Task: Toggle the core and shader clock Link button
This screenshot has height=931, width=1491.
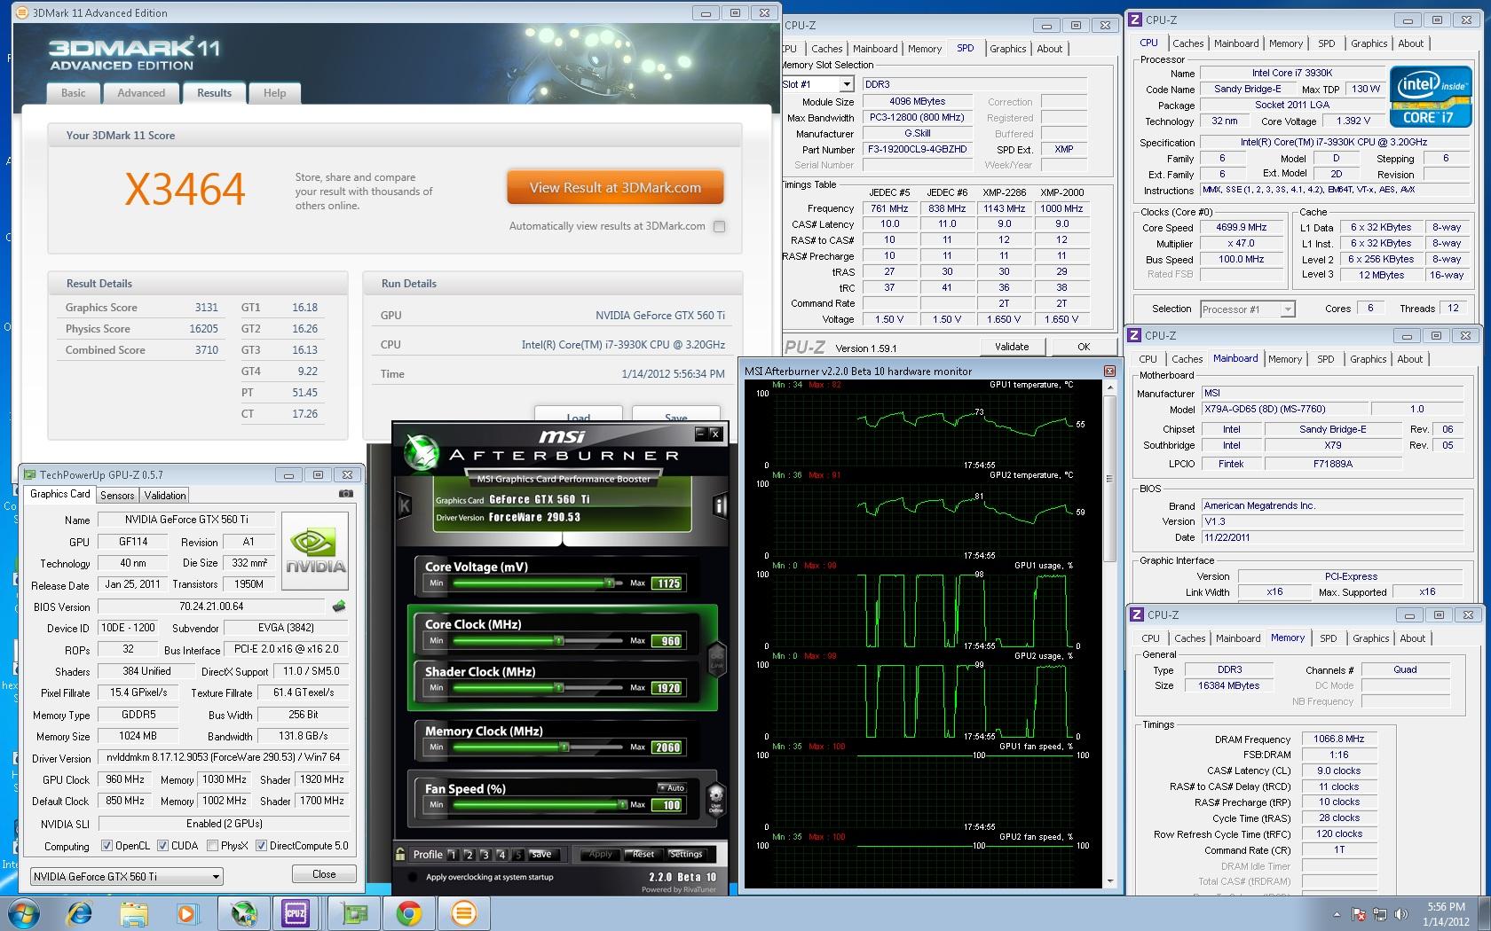Action: pyautogui.click(x=717, y=659)
